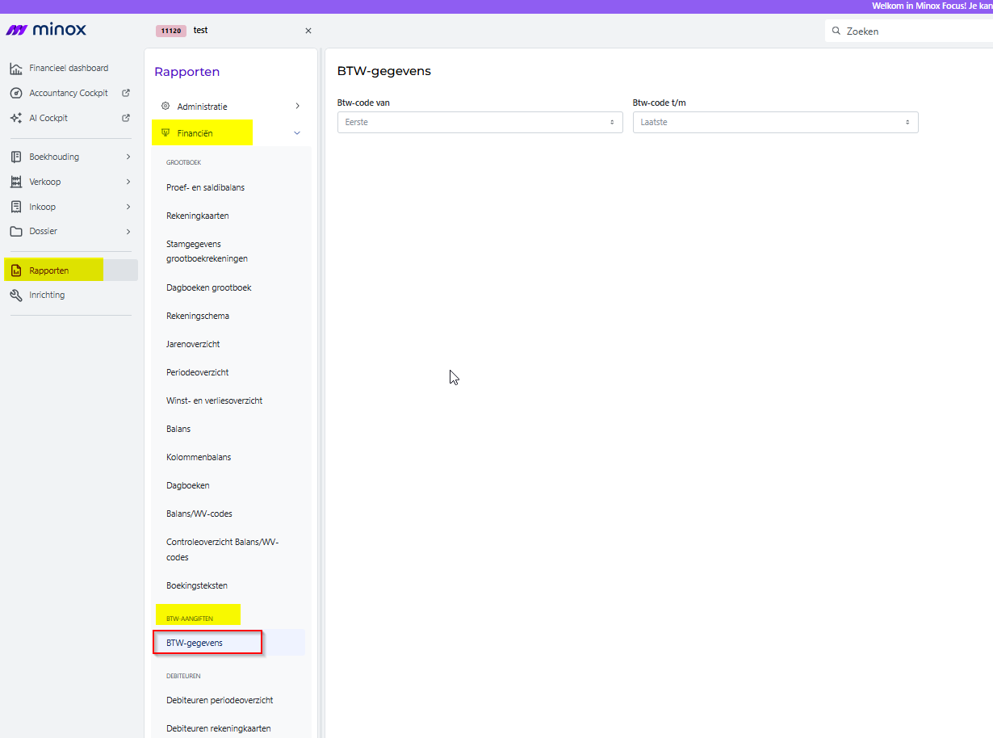Click the Zoeken search field
The height and width of the screenshot is (738, 993).
coord(909,31)
